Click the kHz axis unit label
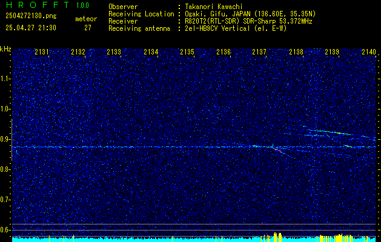The width and height of the screenshot is (381, 242). coord(5,49)
